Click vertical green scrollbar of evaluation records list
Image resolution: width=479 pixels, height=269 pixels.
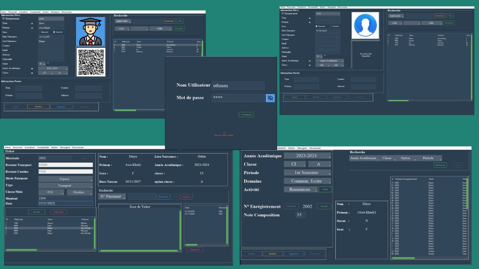[x=467, y=193]
